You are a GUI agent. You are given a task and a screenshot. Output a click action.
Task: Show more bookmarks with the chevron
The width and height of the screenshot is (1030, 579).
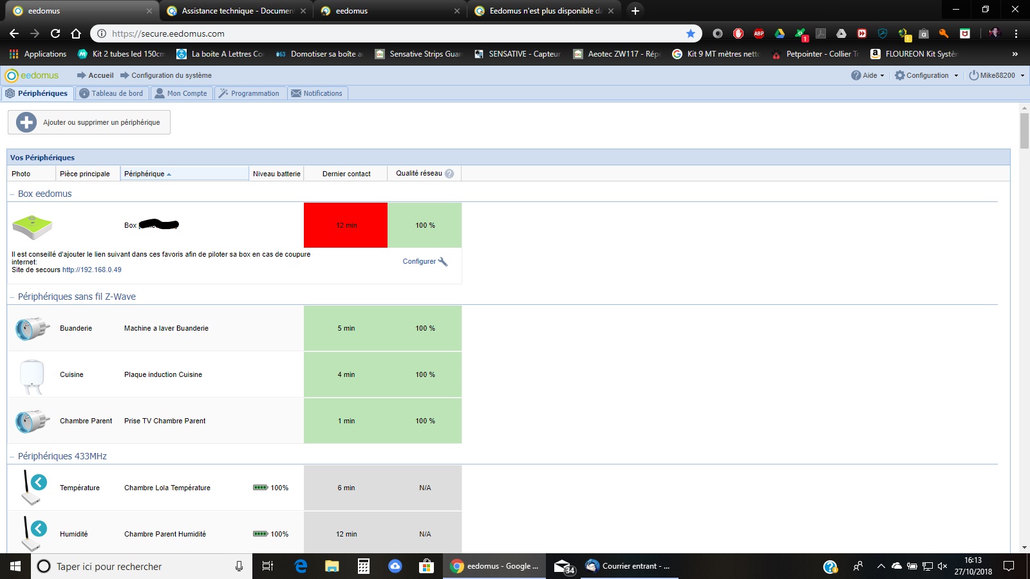point(1015,54)
